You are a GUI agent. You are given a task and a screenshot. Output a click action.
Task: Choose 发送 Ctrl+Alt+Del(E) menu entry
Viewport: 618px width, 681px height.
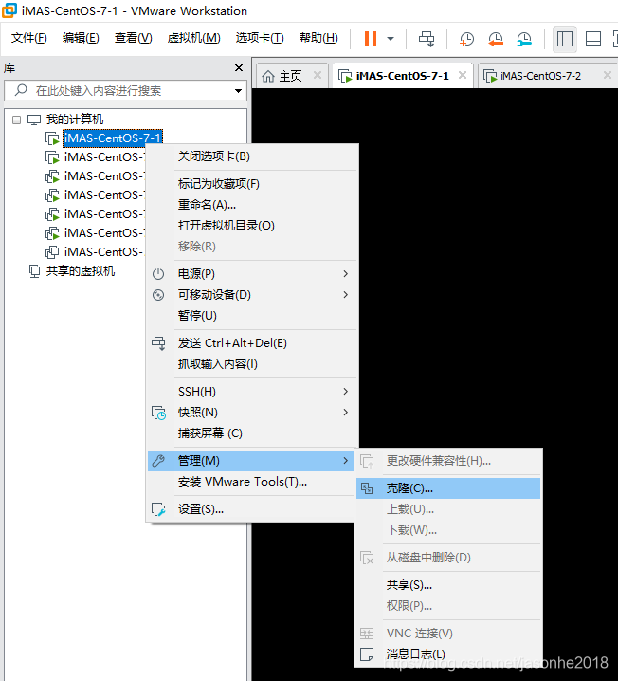[x=253, y=343]
